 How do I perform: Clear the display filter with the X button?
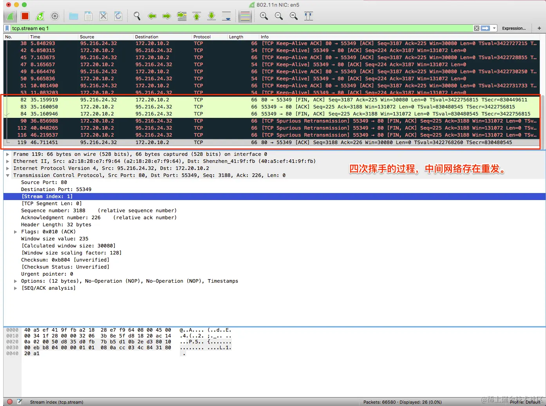pos(477,28)
